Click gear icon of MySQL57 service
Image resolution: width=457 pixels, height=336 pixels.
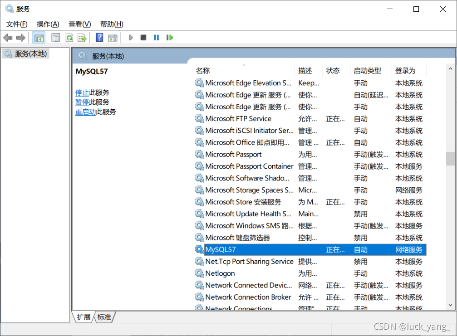[199, 249]
